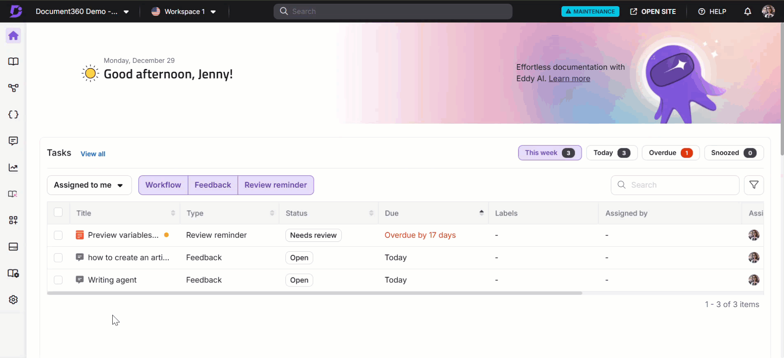Open the Settings gear icon in sidebar
784x358 pixels.
(x=13, y=300)
